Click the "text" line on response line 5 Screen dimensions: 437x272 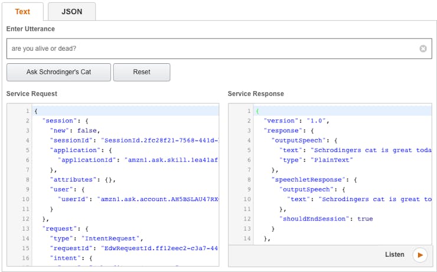click(x=356, y=150)
